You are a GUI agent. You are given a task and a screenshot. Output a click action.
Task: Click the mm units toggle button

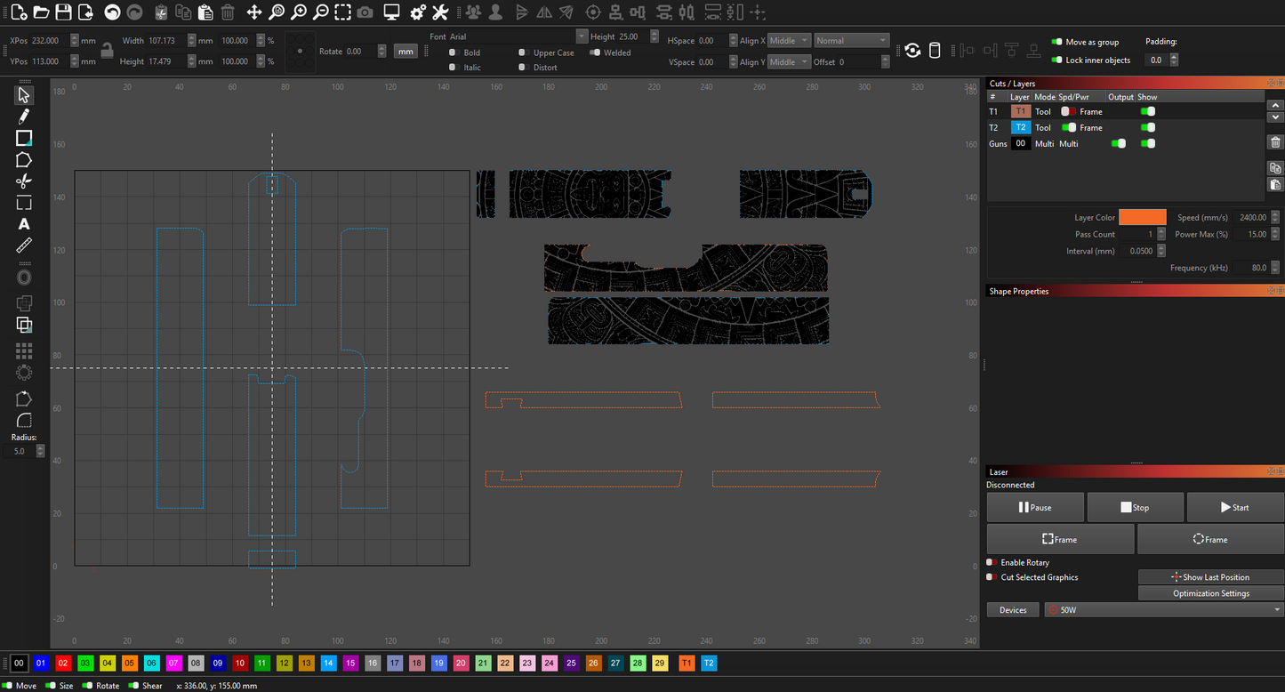406,52
